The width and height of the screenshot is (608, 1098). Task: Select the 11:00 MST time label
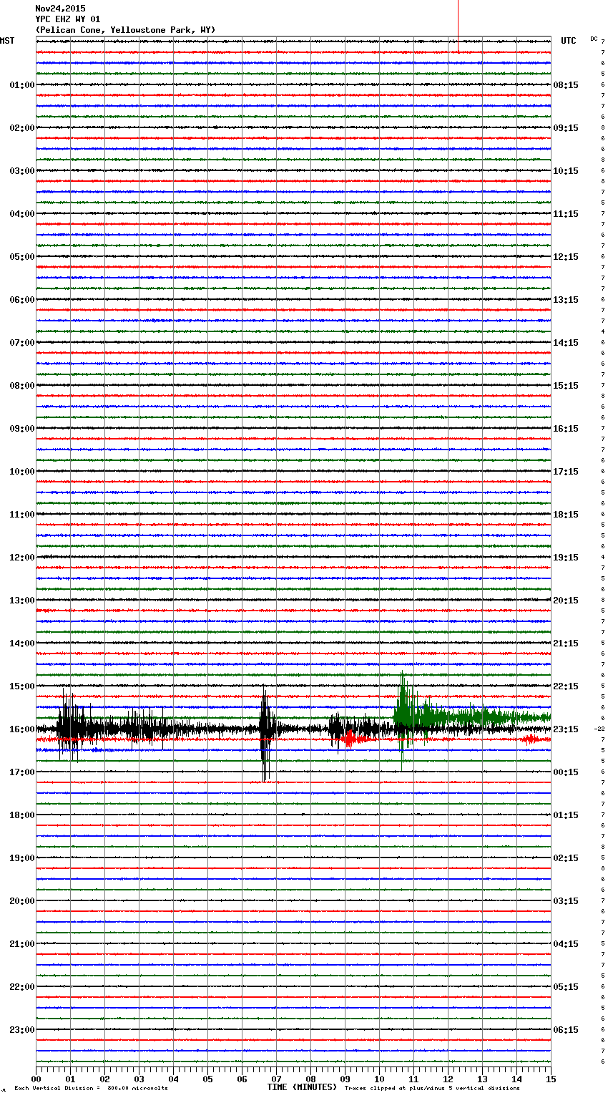[x=22, y=515]
